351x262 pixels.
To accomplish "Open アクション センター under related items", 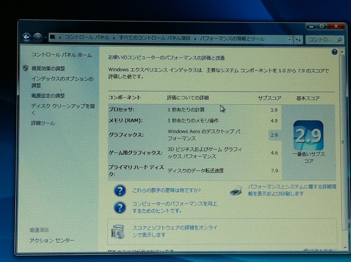I will coord(52,240).
